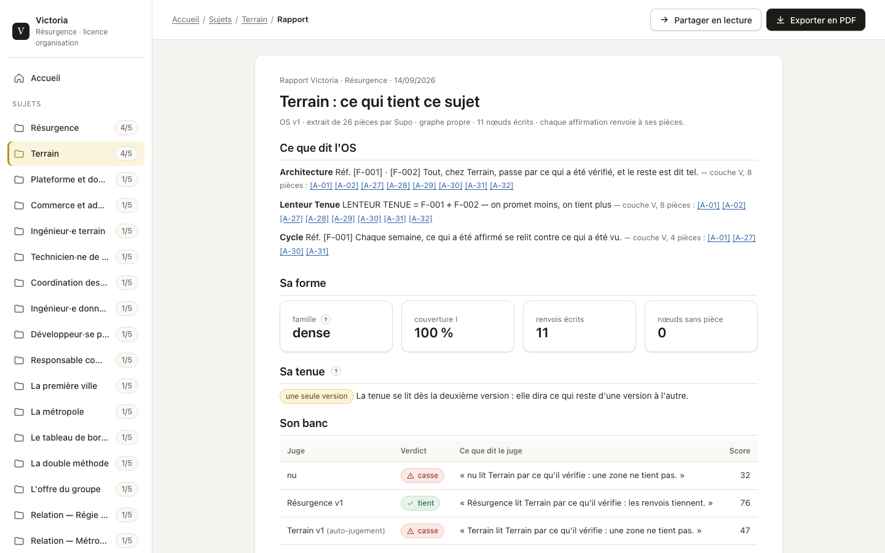The image size is (885, 553).
Task: Click the folder icon for Plateforme et do...
Action: click(19, 179)
